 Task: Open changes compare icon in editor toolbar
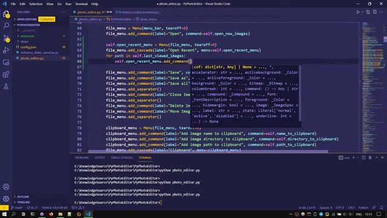(368, 12)
